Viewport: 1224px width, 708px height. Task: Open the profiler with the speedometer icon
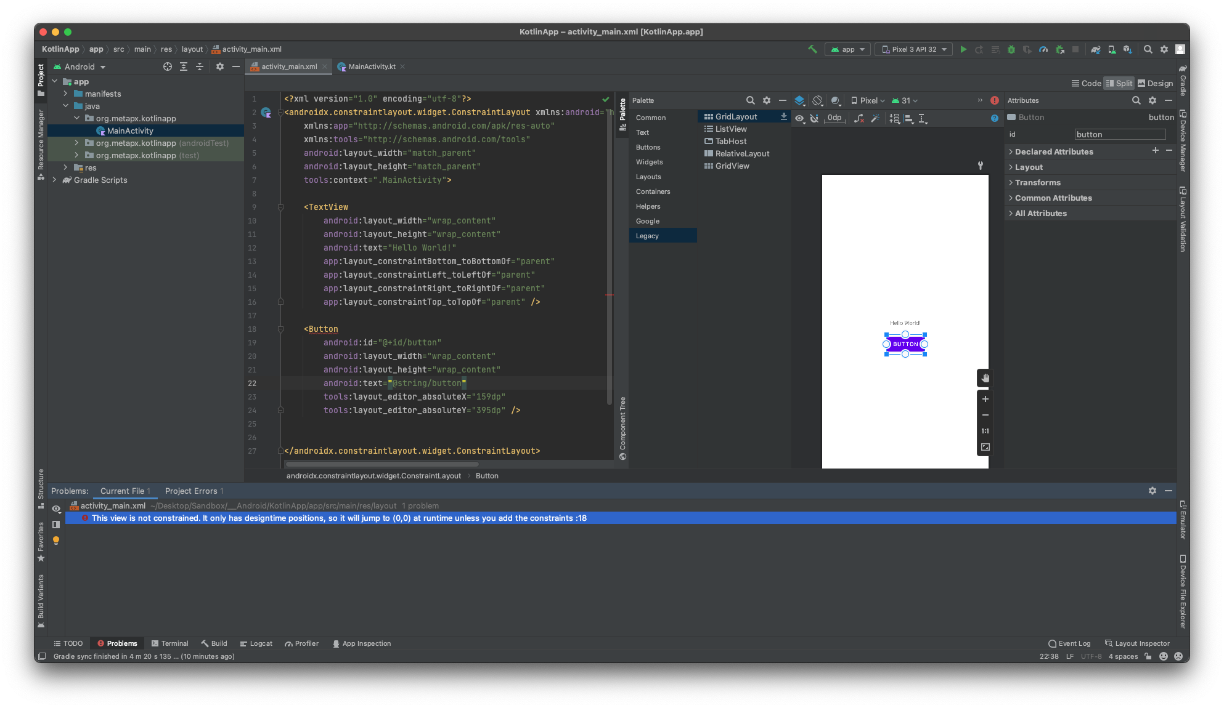coord(1043,49)
